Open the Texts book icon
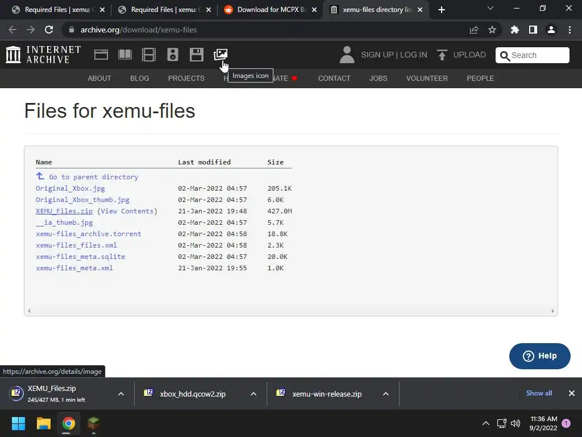The width and height of the screenshot is (582, 437). tap(125, 55)
